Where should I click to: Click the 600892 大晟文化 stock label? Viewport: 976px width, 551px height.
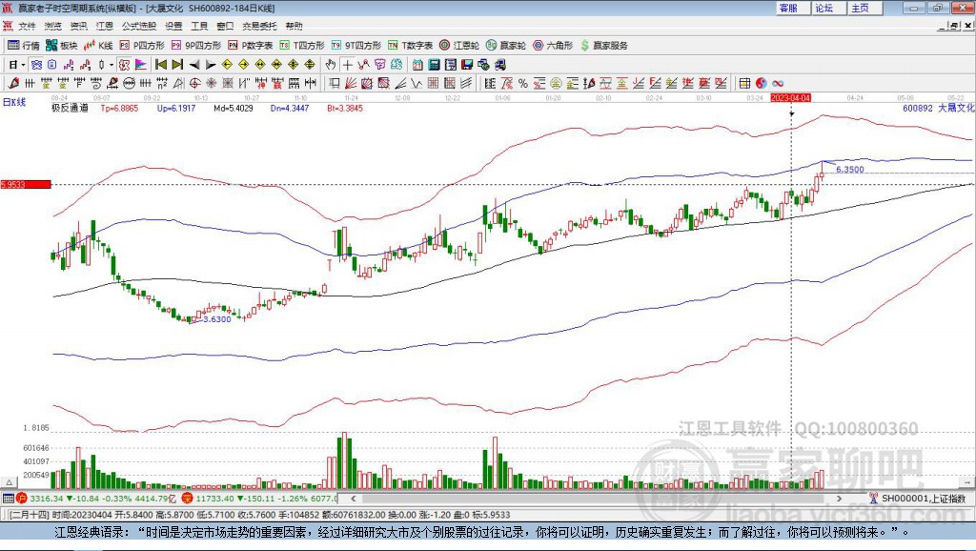point(939,108)
